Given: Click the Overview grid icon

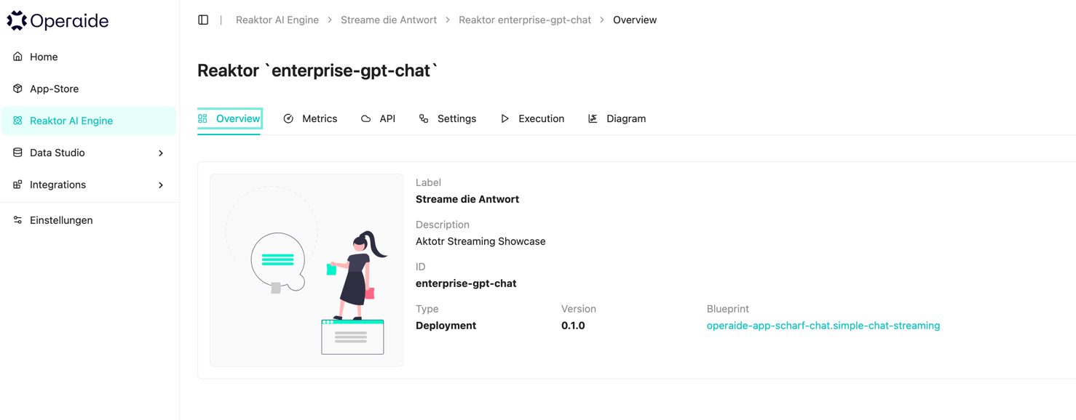Looking at the screenshot, I should (203, 118).
